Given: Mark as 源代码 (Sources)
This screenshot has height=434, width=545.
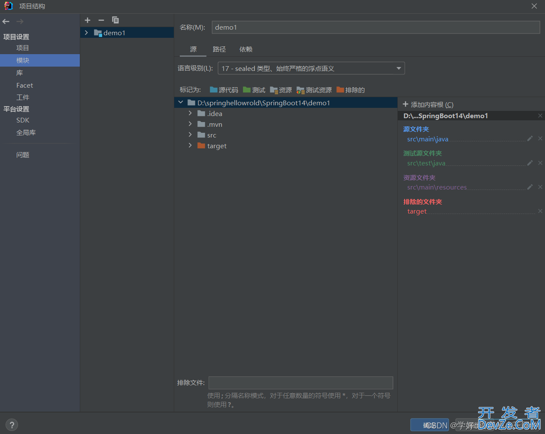Looking at the screenshot, I should click(224, 90).
